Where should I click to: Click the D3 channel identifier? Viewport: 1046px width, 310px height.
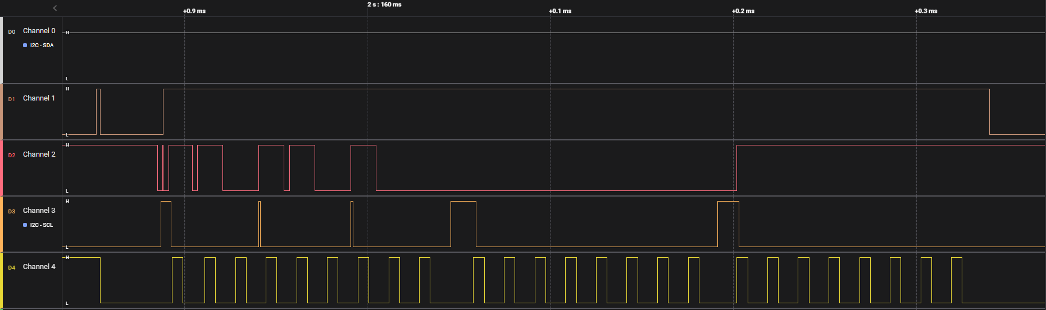coord(12,212)
